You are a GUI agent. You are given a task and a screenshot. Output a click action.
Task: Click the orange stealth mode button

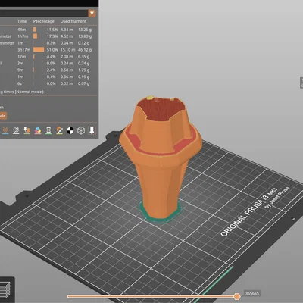point(3,116)
